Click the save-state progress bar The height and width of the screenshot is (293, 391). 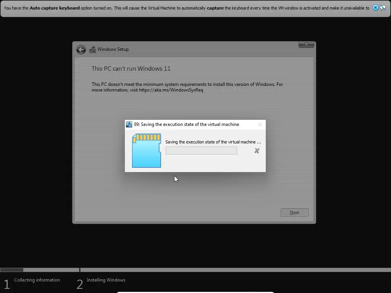pos(201,150)
